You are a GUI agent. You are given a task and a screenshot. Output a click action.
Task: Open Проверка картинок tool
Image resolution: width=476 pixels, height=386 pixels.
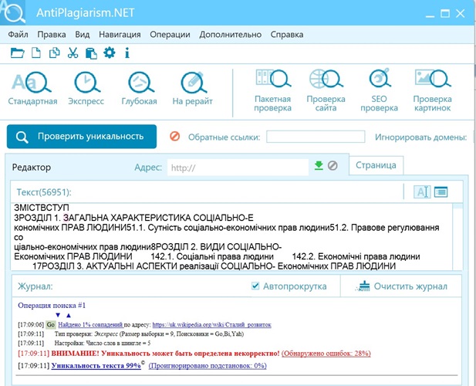pos(432,90)
